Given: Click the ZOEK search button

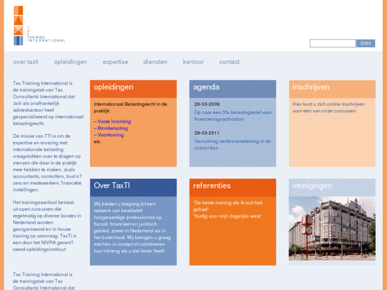Looking at the screenshot, I should click(366, 43).
